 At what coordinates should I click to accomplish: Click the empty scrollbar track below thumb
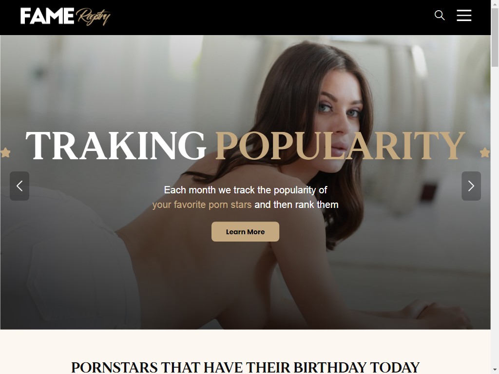click(x=495, y=216)
